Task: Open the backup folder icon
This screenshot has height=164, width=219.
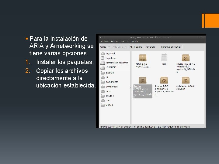Action: pos(103,73)
